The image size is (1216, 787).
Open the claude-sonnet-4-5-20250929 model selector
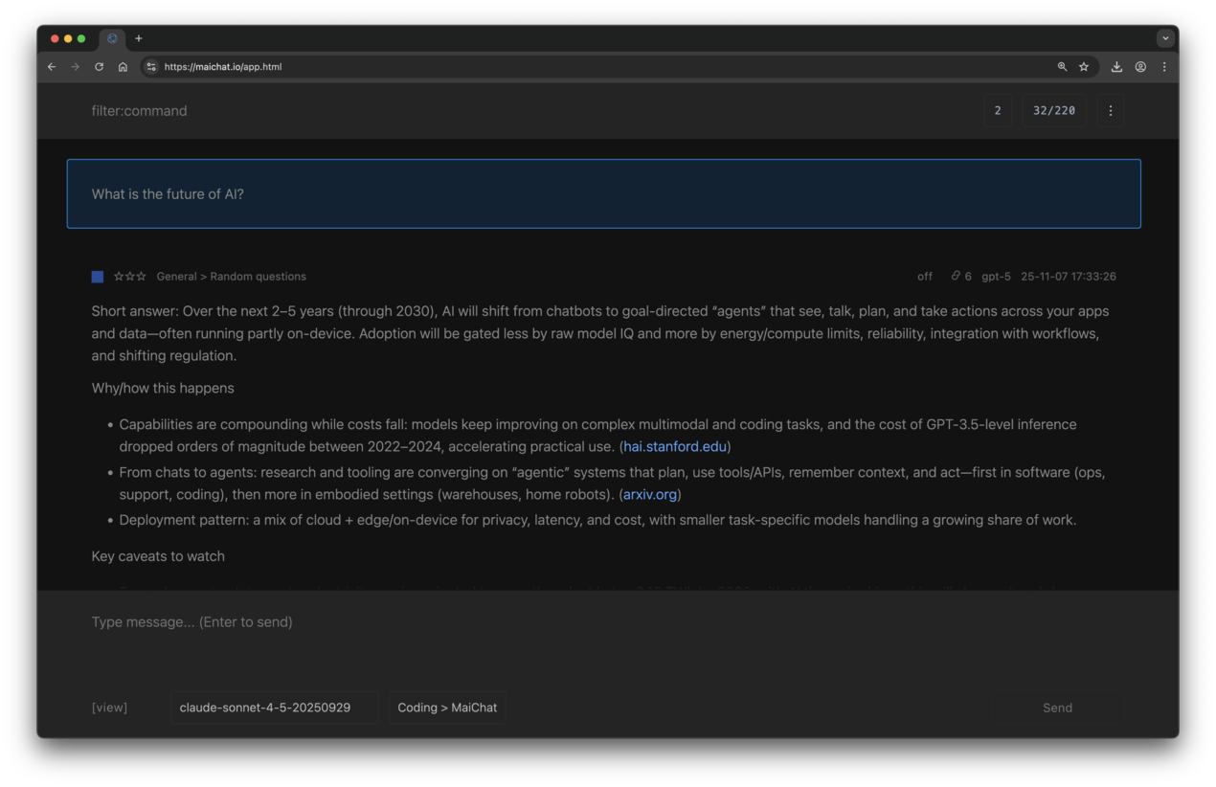(274, 707)
